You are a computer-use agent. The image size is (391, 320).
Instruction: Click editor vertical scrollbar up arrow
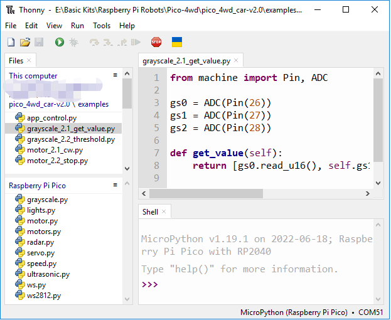(x=378, y=73)
